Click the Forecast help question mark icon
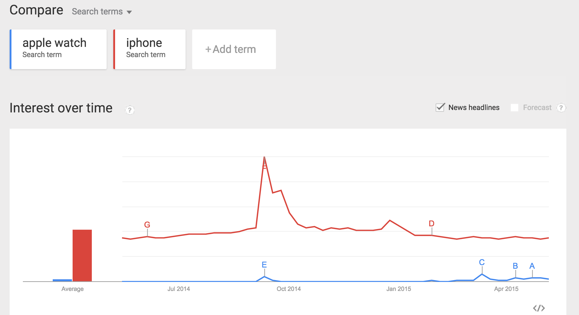Image resolution: width=579 pixels, height=315 pixels. click(x=561, y=108)
